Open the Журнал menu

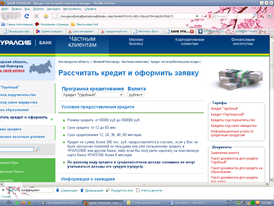38,9
